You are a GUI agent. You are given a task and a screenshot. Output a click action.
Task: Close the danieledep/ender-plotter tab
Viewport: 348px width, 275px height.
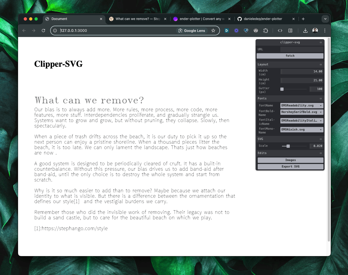click(x=294, y=19)
